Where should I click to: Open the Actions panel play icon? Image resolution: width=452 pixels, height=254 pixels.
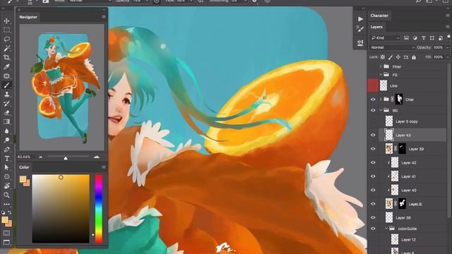point(360,19)
